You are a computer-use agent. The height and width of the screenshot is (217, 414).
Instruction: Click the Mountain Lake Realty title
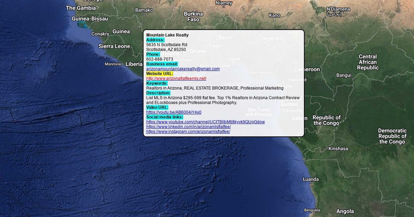coord(167,35)
